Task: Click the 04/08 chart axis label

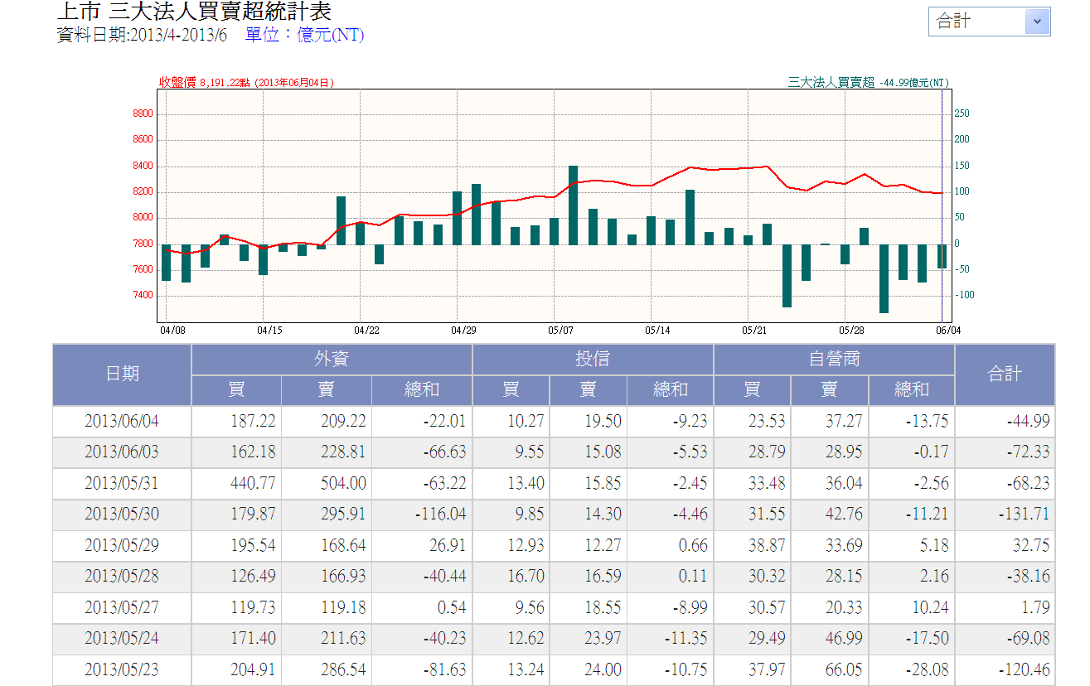Action: (x=172, y=330)
